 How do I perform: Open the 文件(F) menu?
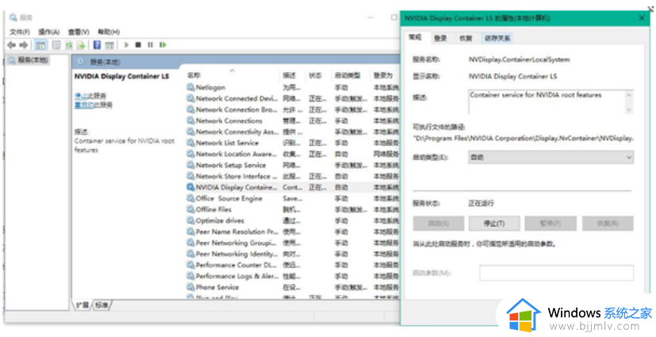[x=20, y=32]
